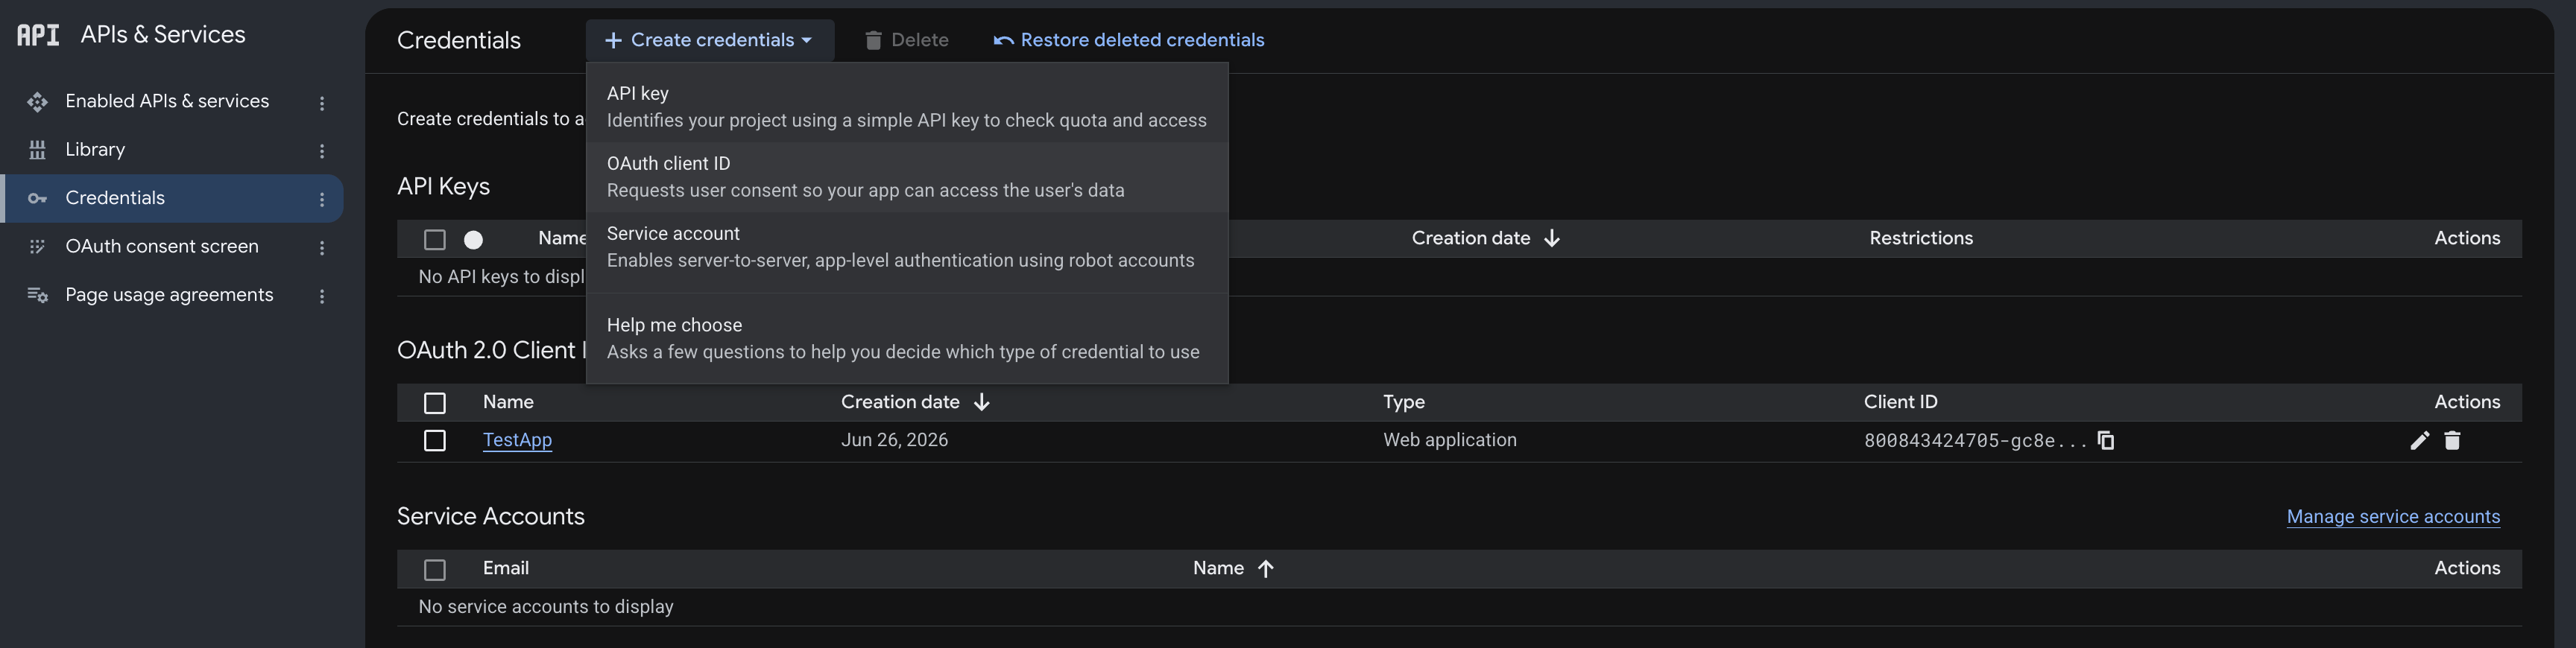
Task: Open the TestApp client link
Action: pyautogui.click(x=517, y=440)
